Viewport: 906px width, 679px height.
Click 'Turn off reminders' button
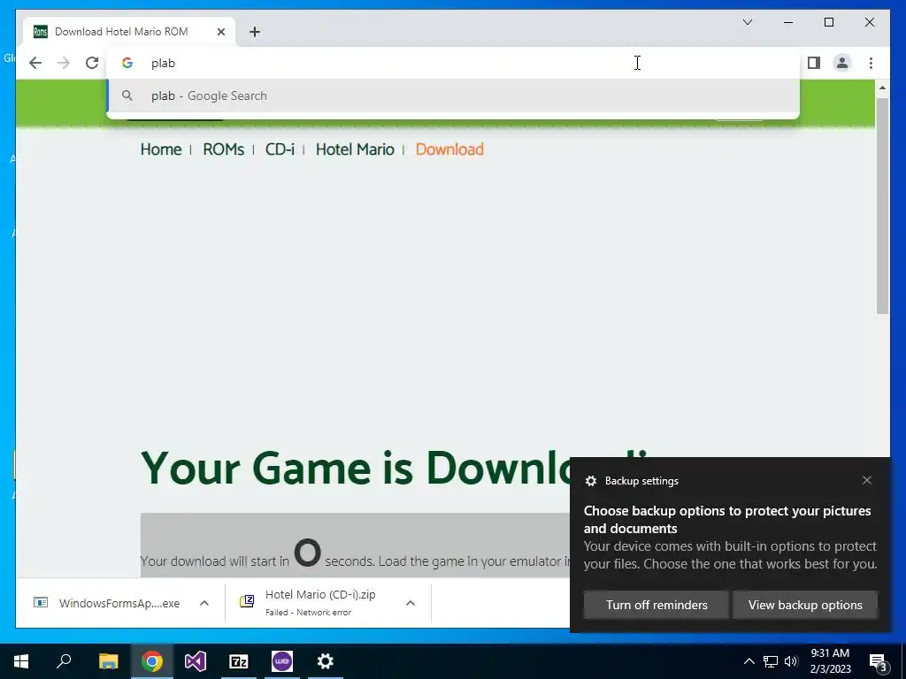(656, 605)
